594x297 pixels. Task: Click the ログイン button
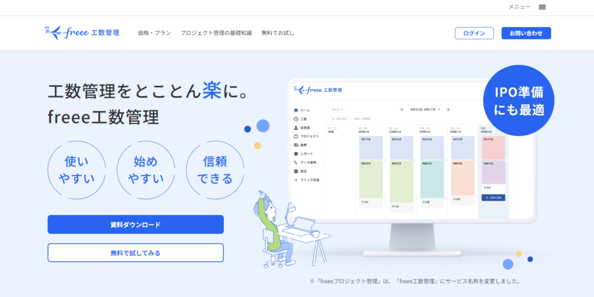coord(474,33)
